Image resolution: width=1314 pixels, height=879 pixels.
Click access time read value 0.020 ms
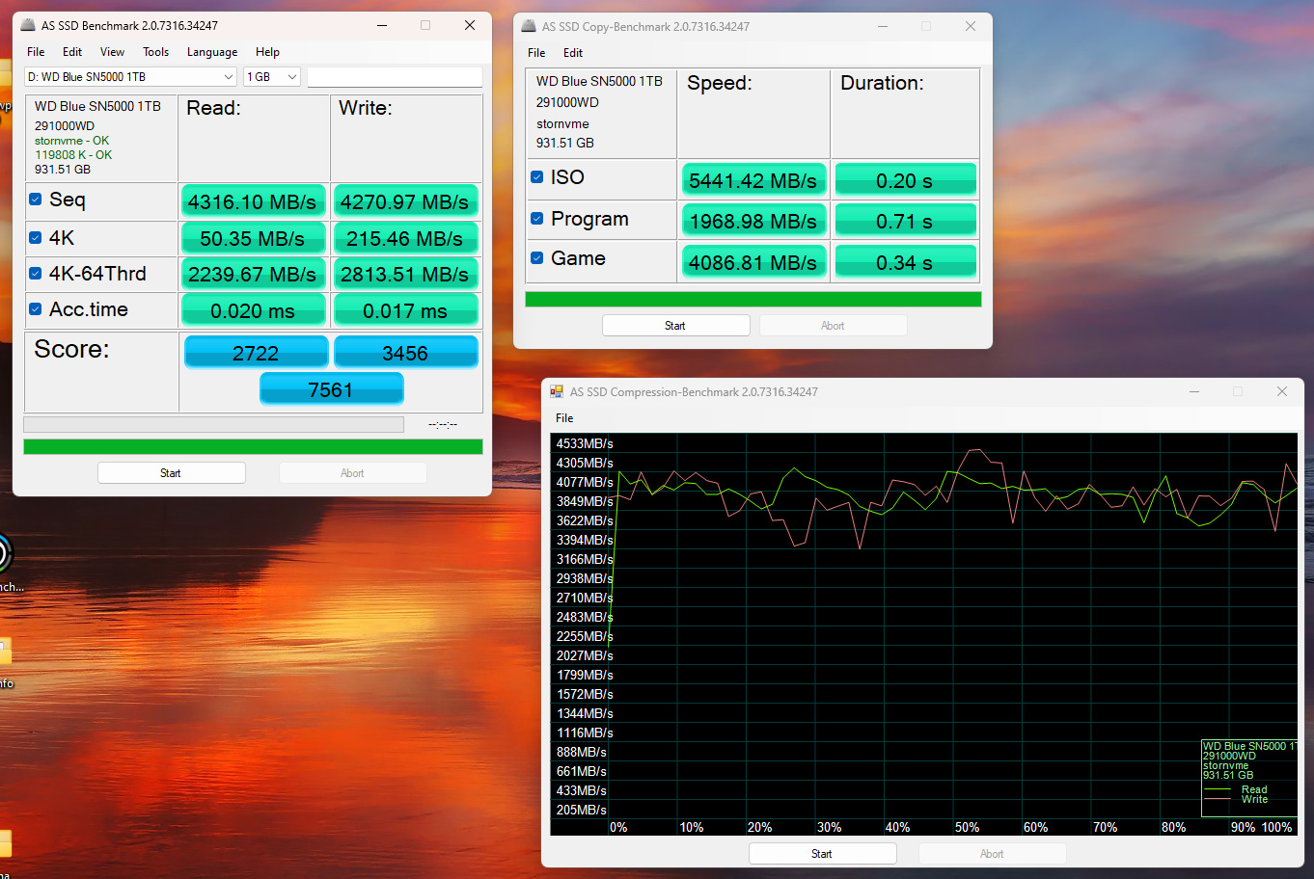click(253, 310)
